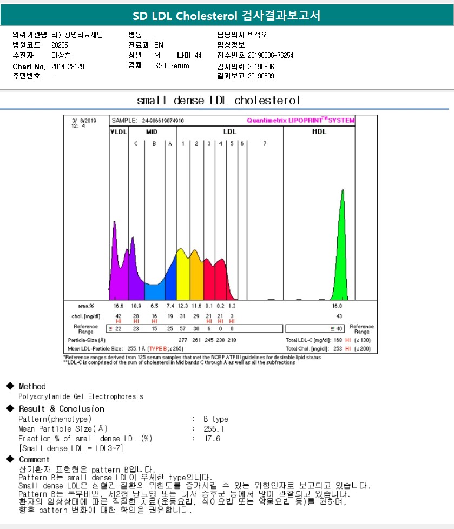The width and height of the screenshot is (454, 529).
Task: Select the Small dense LDL = LDL3~7 note
Action: (71, 448)
